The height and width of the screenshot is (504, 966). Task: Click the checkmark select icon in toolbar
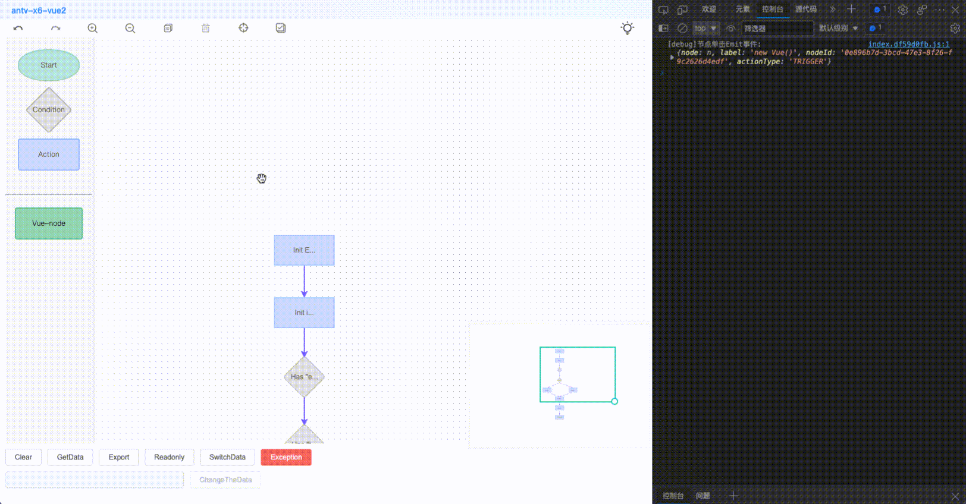(281, 28)
